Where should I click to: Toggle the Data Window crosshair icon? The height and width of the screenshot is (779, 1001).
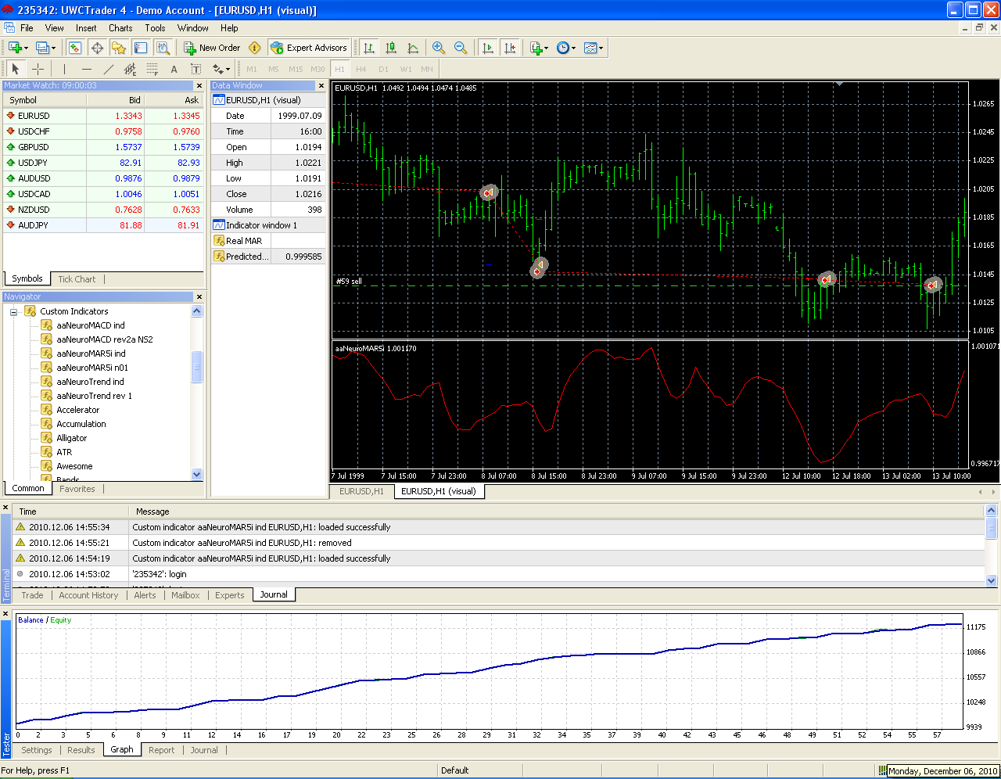click(97, 48)
